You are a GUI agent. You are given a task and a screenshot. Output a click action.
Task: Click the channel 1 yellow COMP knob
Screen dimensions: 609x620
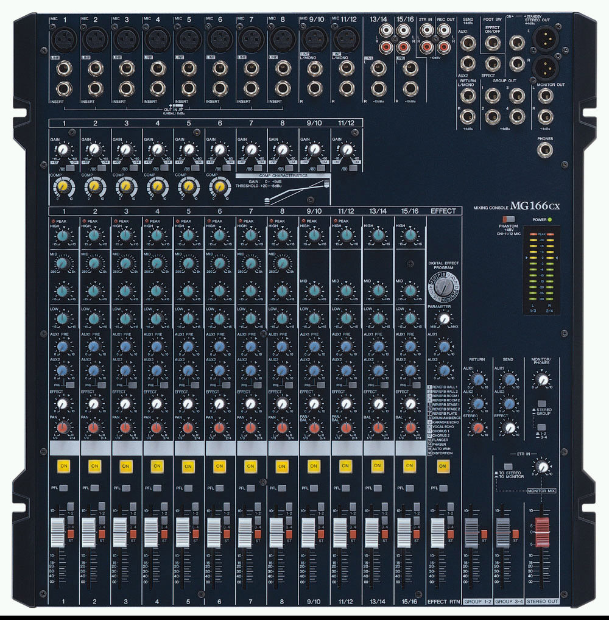pyautogui.click(x=63, y=186)
